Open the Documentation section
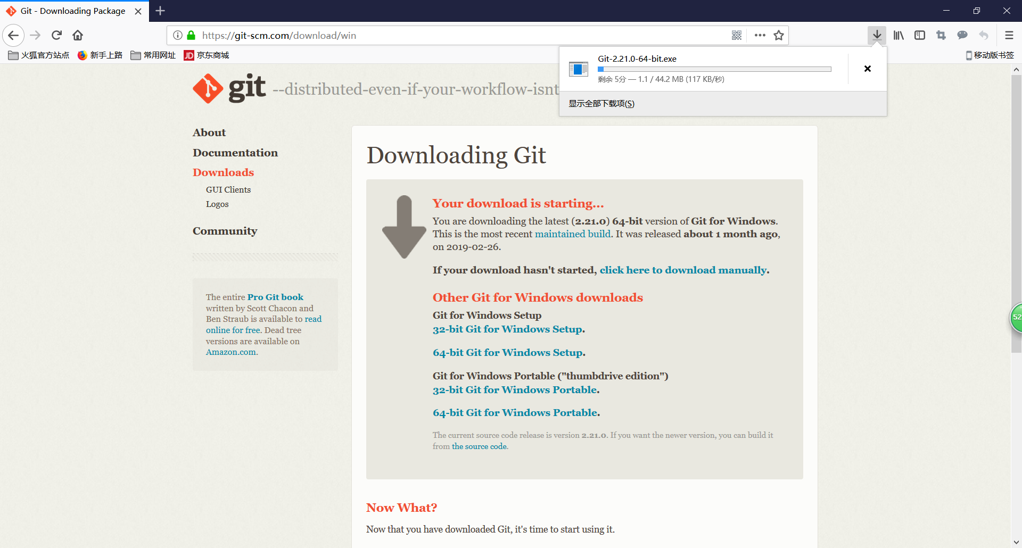The height and width of the screenshot is (548, 1022). pos(235,153)
